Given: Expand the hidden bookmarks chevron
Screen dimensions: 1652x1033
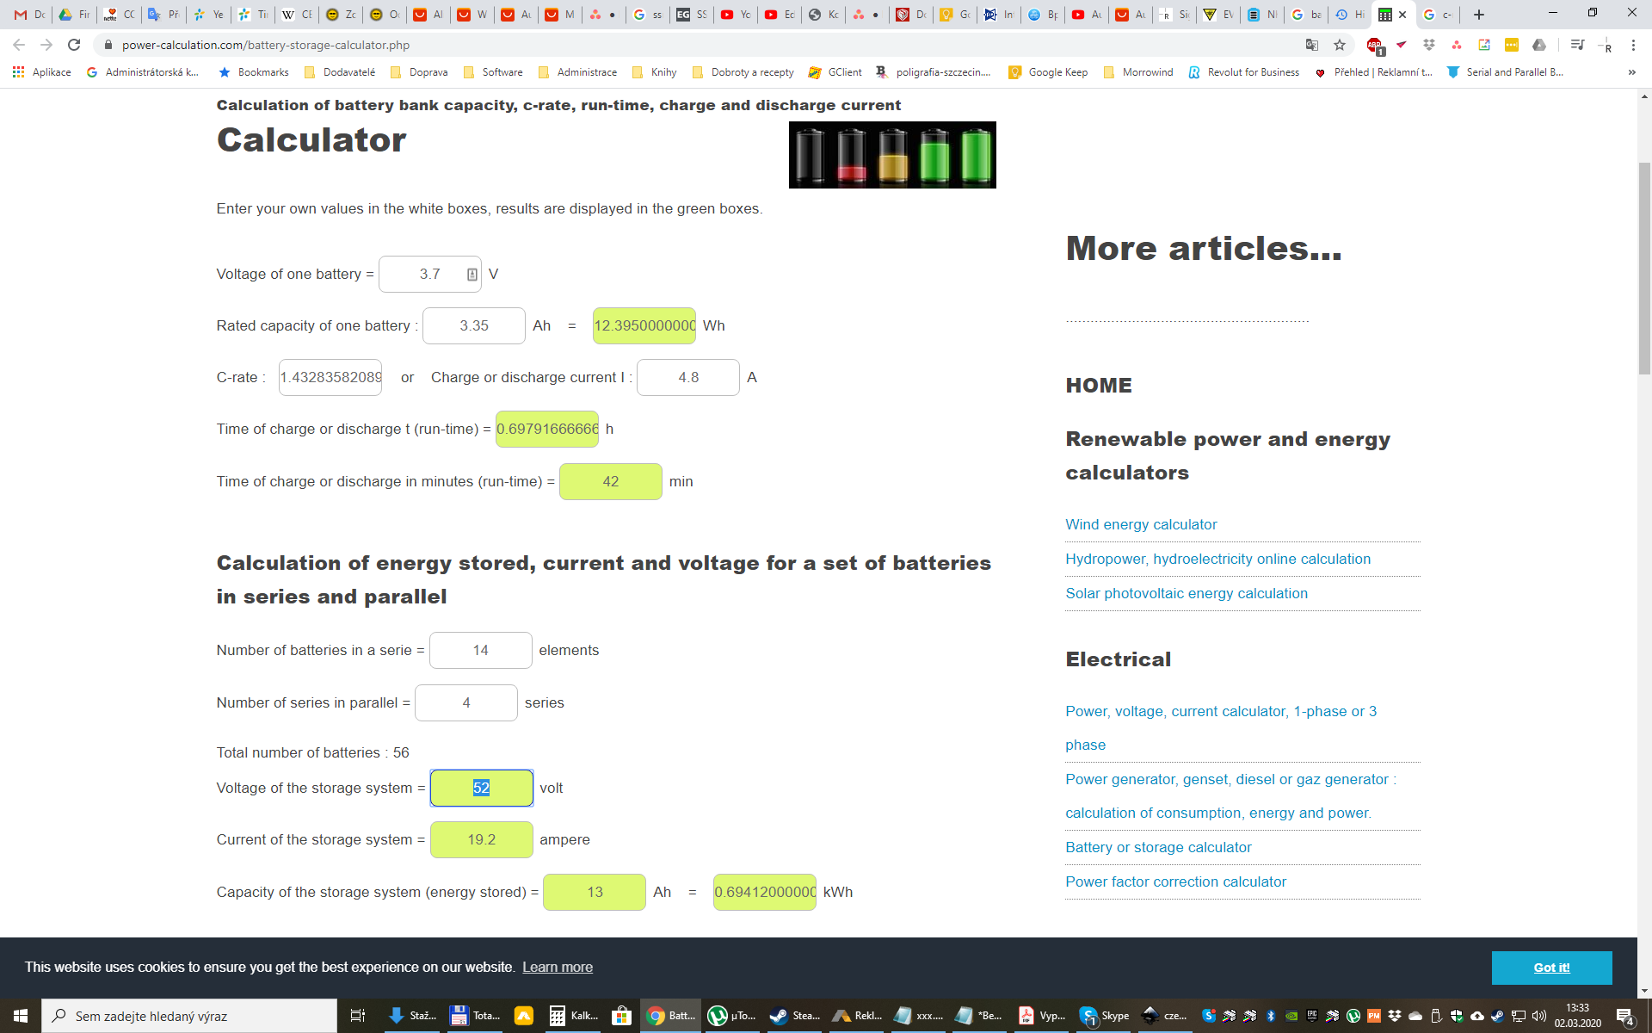Looking at the screenshot, I should coord(1631,72).
